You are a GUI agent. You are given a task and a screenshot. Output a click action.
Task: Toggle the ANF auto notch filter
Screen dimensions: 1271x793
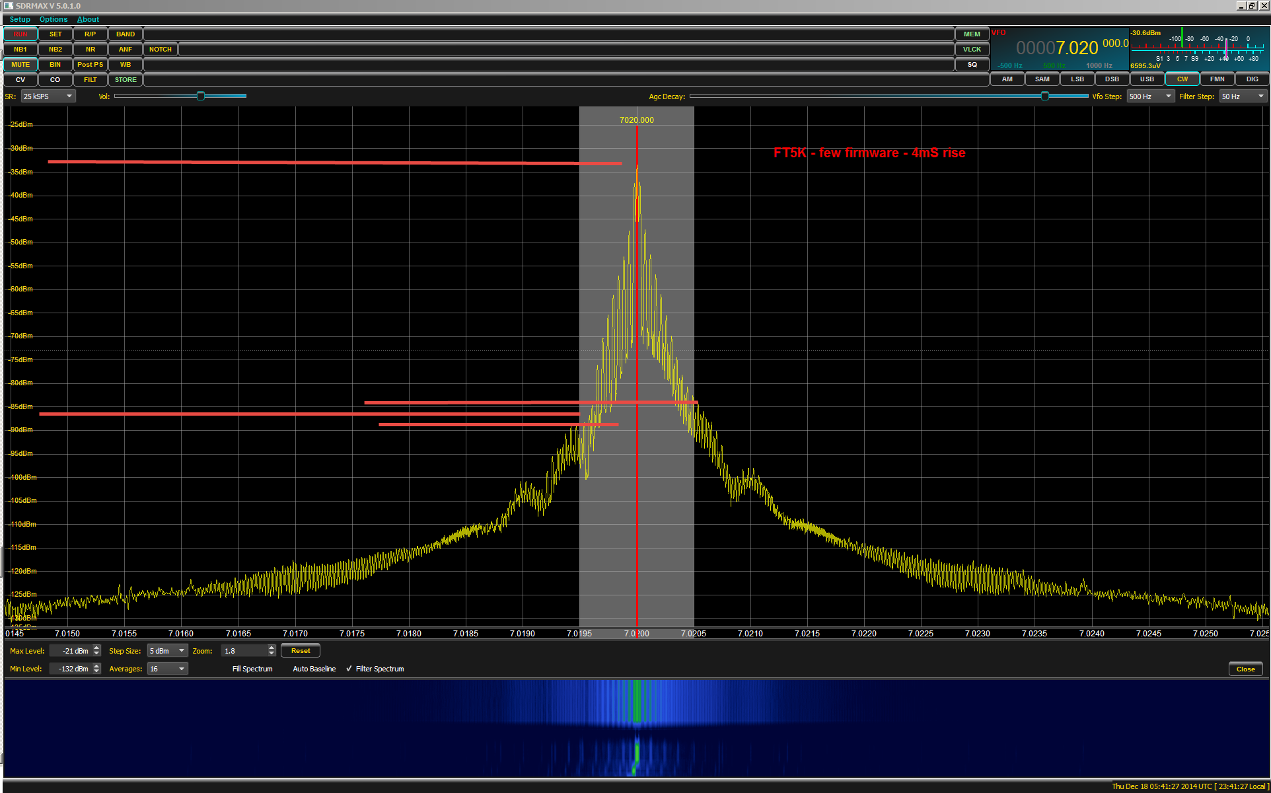click(x=126, y=50)
